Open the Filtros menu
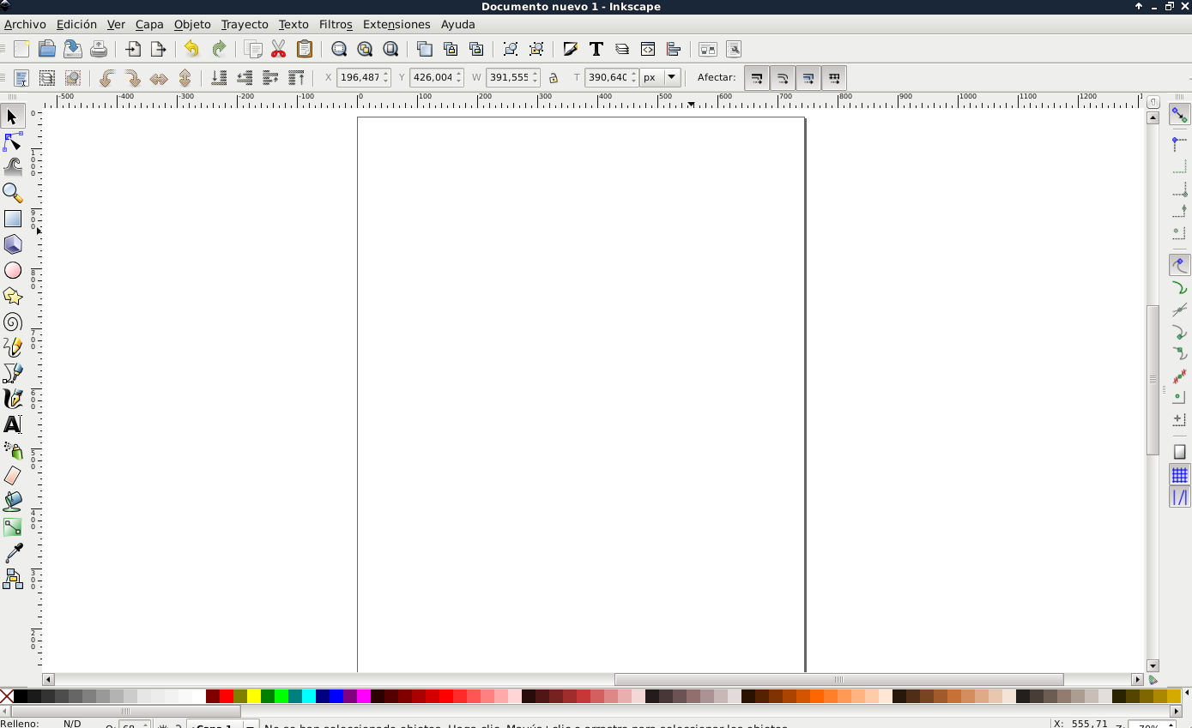Screen dimensions: 1192x728 coord(336,24)
